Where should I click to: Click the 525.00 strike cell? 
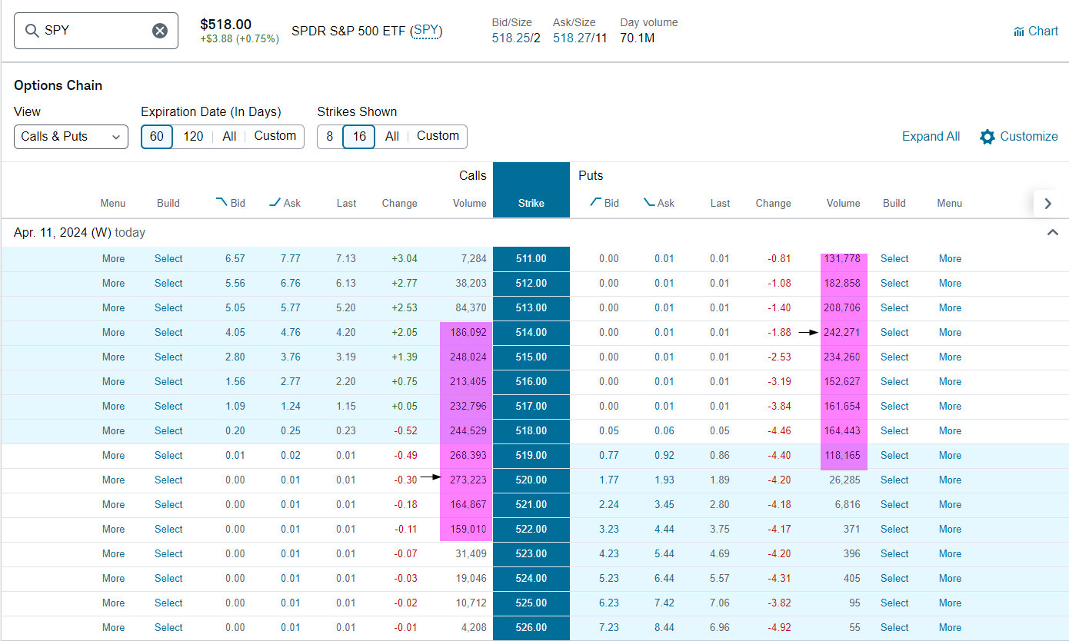coord(531,603)
